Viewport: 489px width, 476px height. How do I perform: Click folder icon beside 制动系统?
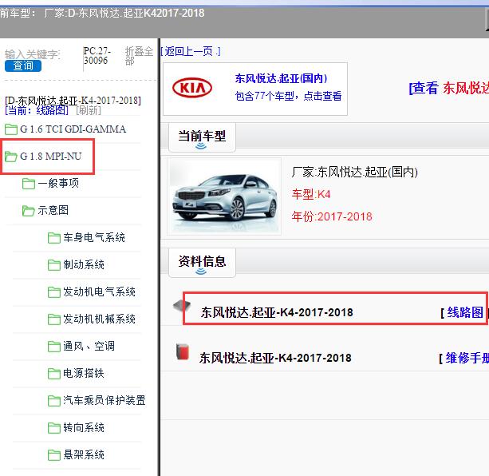coord(54,264)
